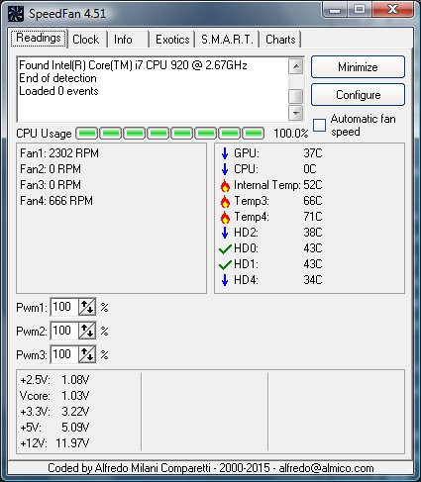This screenshot has height=482, width=421.
Task: Click the log box scroll down arrow
Action: (x=296, y=113)
